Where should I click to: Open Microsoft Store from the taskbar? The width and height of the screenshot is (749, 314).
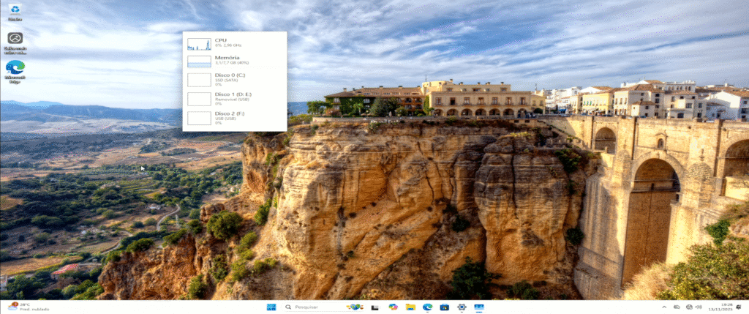(x=444, y=307)
